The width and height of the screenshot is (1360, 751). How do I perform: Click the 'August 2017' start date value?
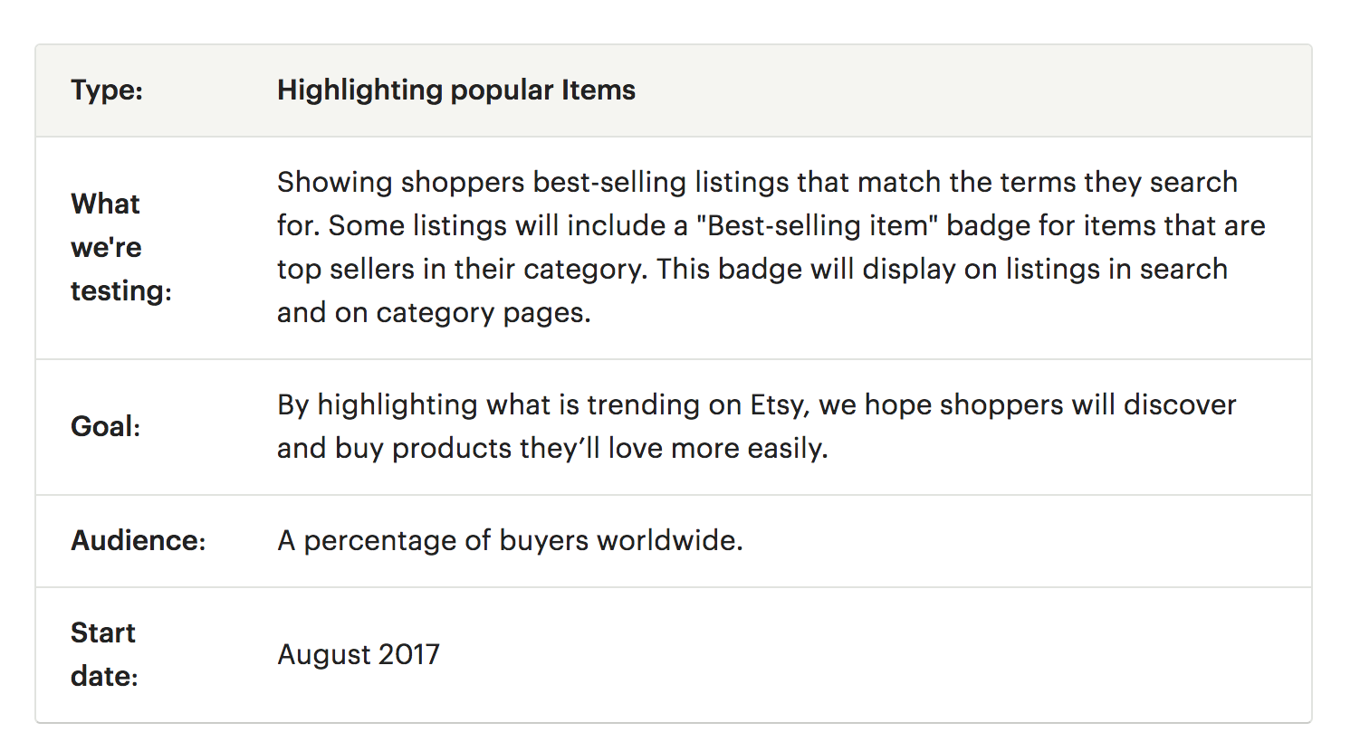pyautogui.click(x=359, y=654)
